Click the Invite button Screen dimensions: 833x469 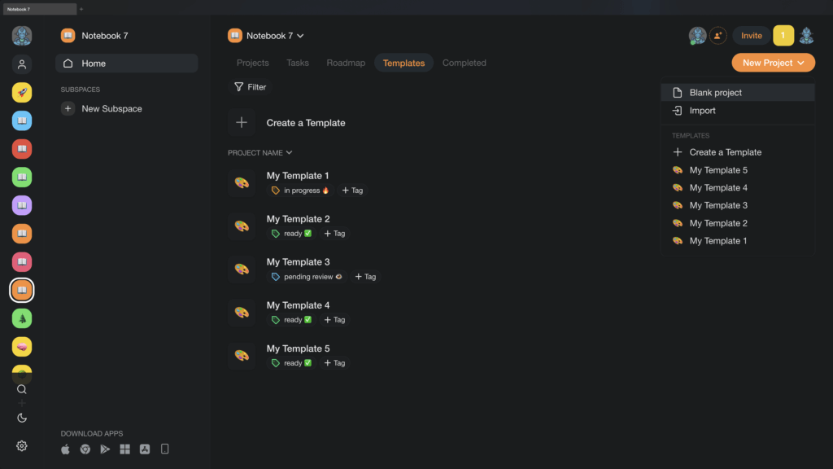pyautogui.click(x=752, y=36)
